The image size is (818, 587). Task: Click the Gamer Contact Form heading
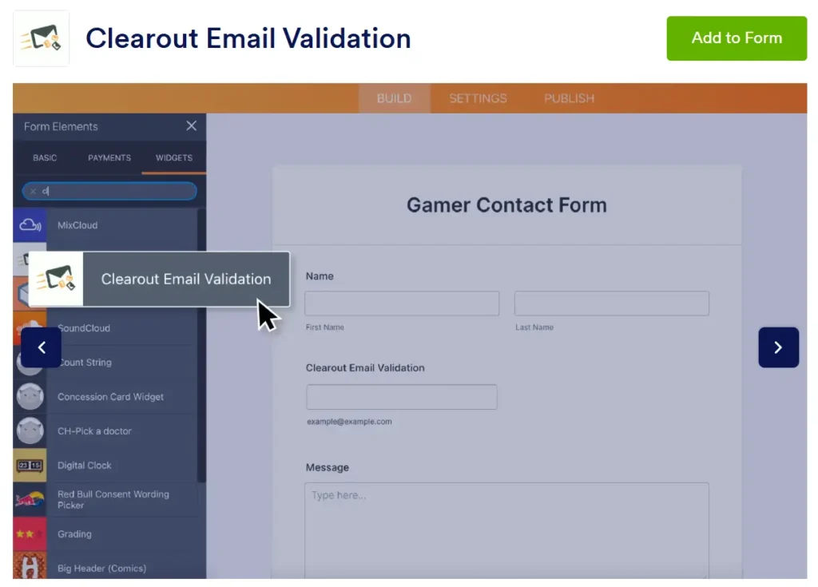506,205
